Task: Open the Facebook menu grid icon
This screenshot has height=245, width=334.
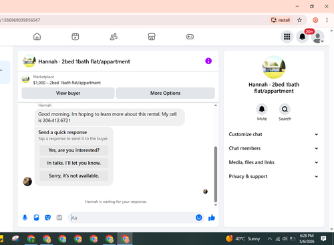Action: click(287, 37)
